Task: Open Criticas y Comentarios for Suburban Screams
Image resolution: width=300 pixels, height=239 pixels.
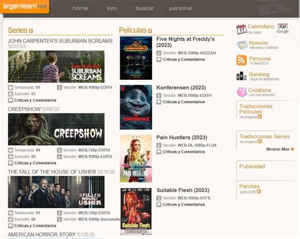Action: (35, 100)
